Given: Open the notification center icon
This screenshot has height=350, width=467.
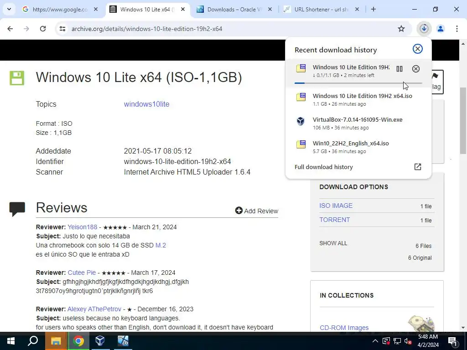Looking at the screenshot, I should pos(452,341).
